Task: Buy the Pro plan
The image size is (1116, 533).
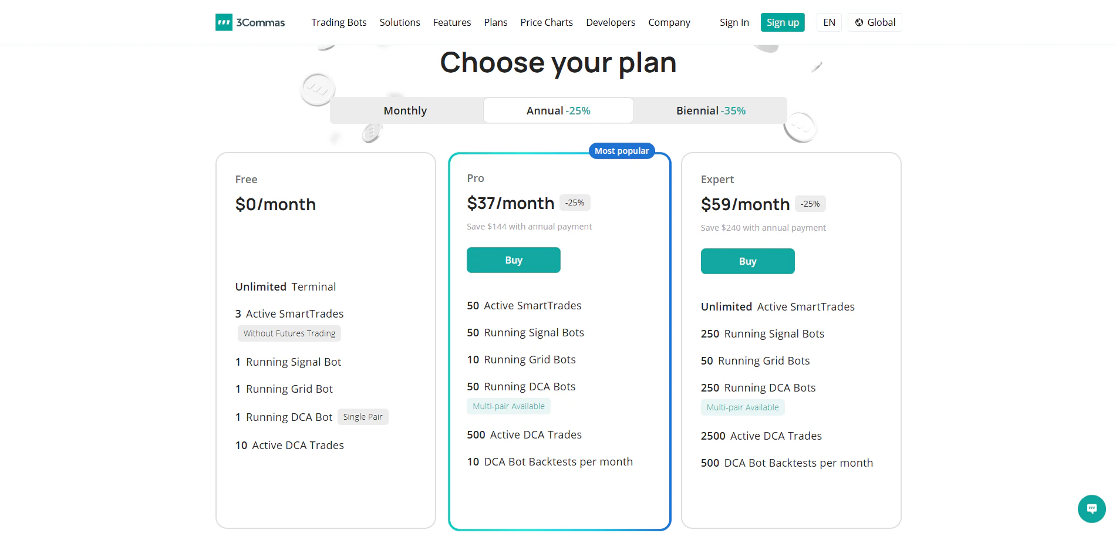Action: click(513, 260)
